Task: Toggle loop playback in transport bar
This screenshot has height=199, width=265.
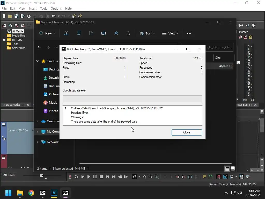Action: 76,177
